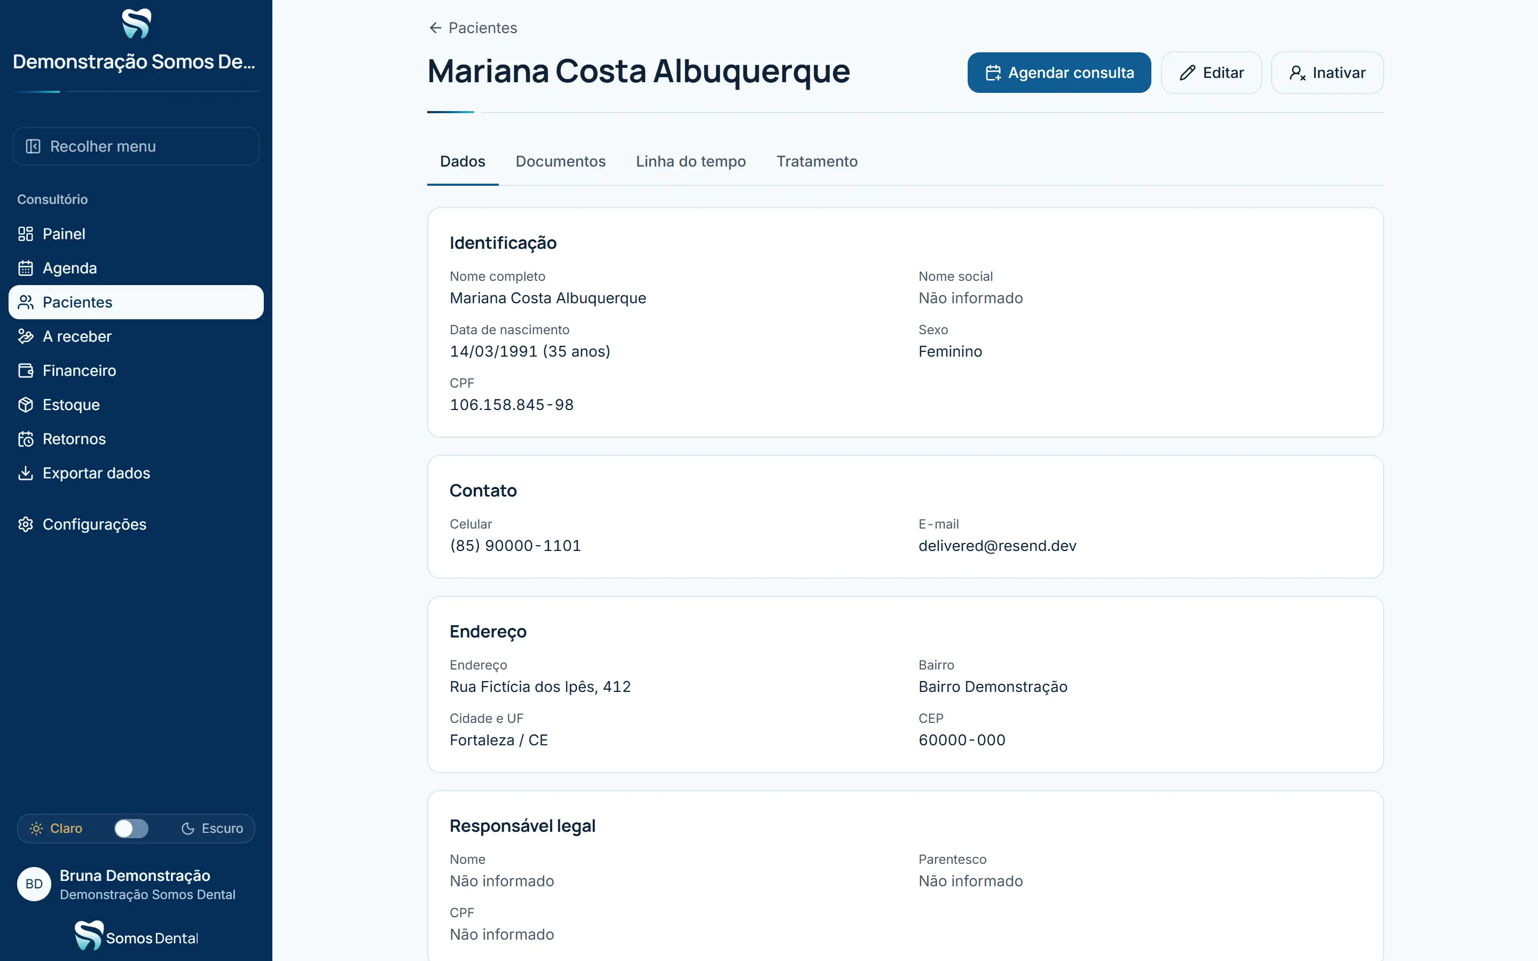
Task: Click the Estoque box icon
Action: pyautogui.click(x=26, y=405)
